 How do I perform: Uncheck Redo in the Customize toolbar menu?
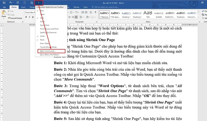pos(42,40)
